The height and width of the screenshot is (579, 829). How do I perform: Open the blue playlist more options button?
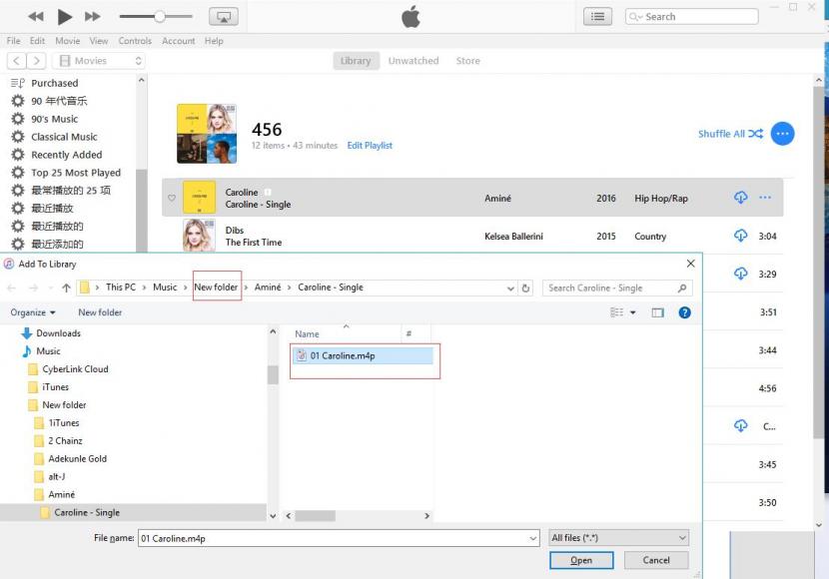click(x=782, y=134)
